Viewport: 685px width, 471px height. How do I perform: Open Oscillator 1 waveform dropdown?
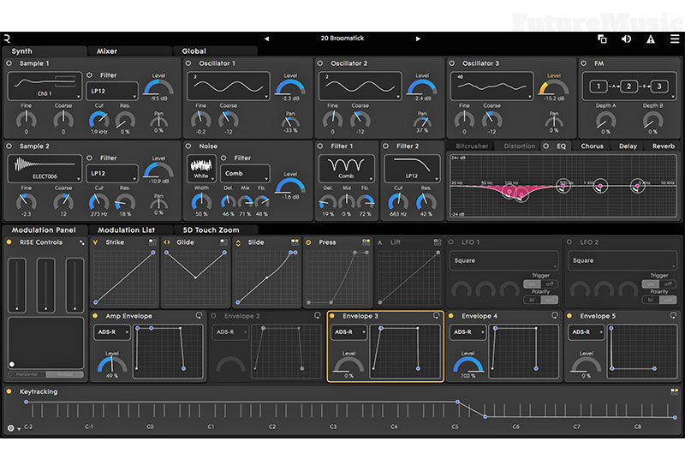coord(228,86)
